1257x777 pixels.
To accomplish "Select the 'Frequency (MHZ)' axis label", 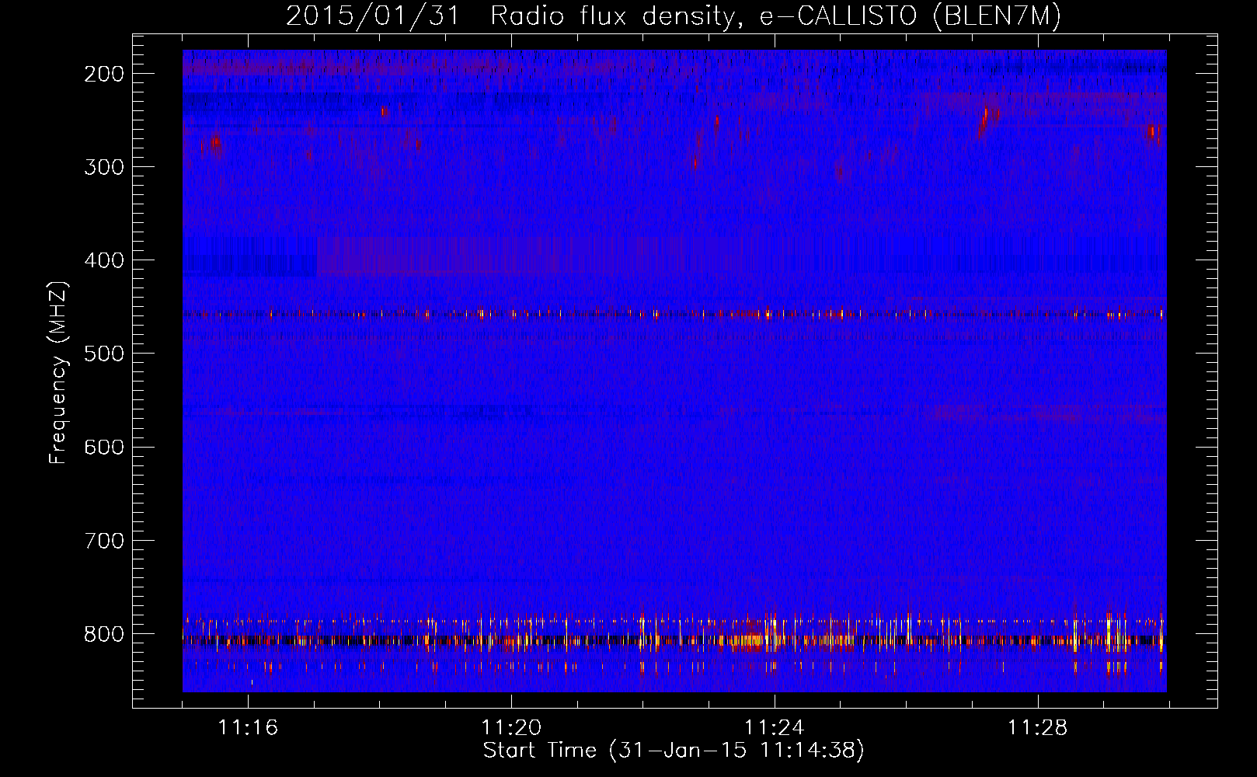I will point(58,373).
